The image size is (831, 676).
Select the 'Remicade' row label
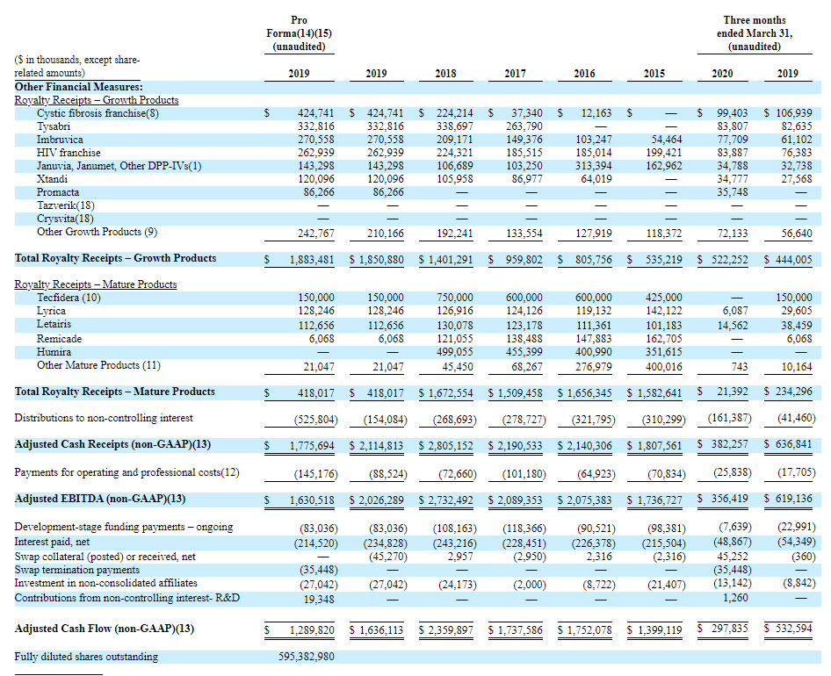coord(59,339)
